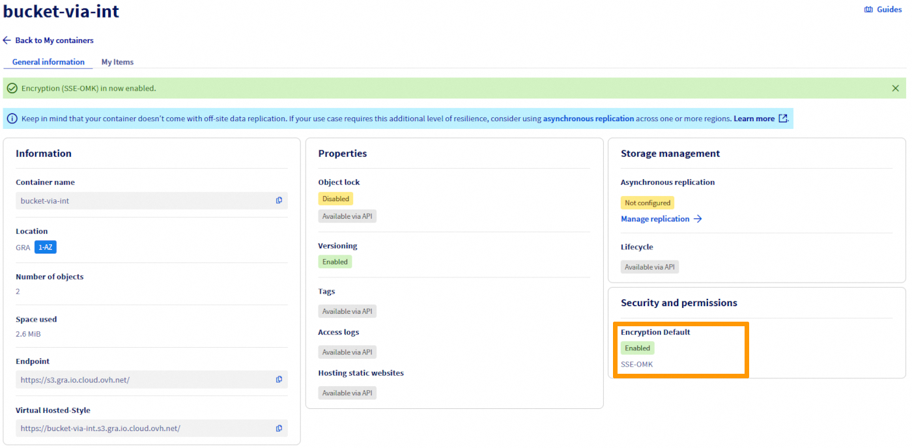Open Manage replication
This screenshot has height=448, width=912.
point(655,219)
